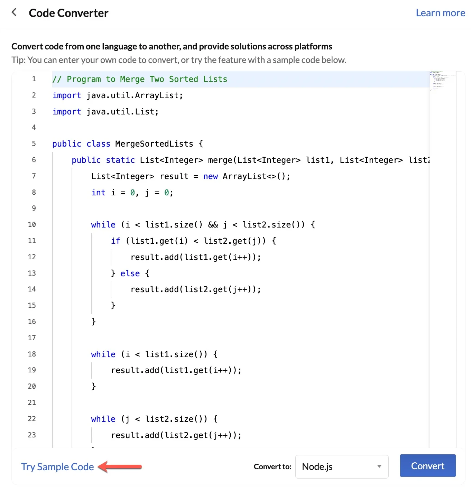
Task: Click 'result.add(list1.get(i++));' on line 19
Action: [x=176, y=370]
